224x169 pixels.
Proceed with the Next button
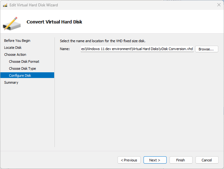[155, 160]
